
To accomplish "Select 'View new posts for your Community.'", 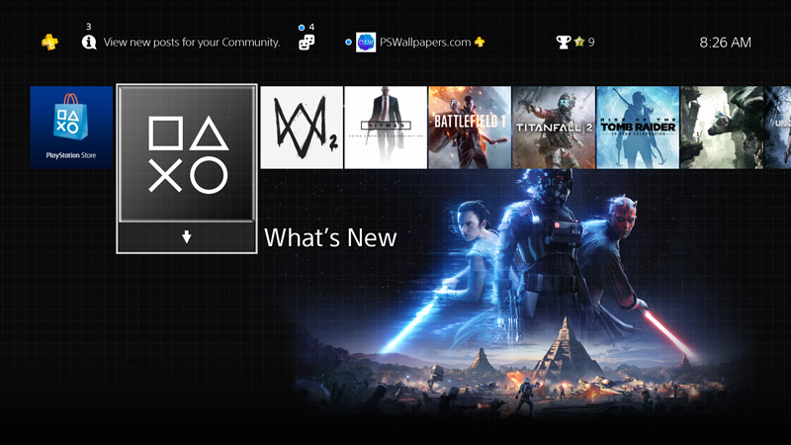I will pyautogui.click(x=192, y=43).
